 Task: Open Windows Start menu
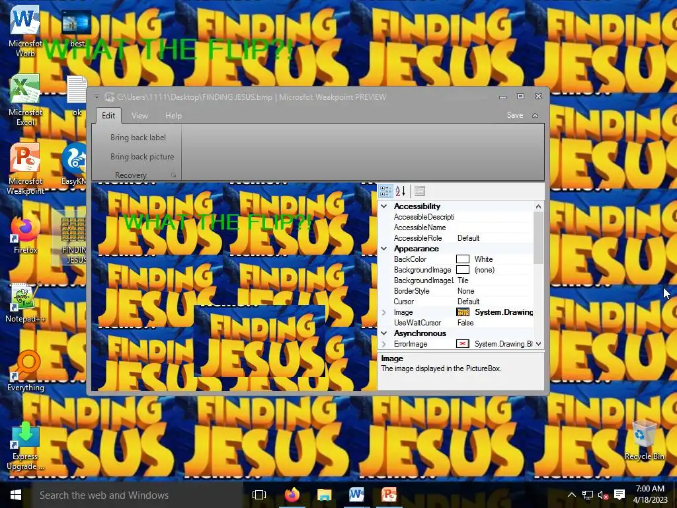(x=16, y=495)
